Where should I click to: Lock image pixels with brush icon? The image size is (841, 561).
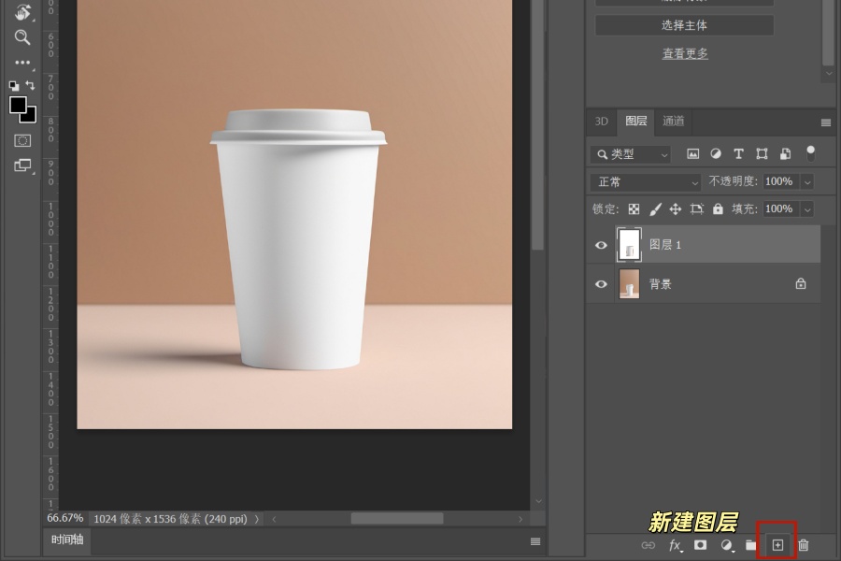point(655,209)
